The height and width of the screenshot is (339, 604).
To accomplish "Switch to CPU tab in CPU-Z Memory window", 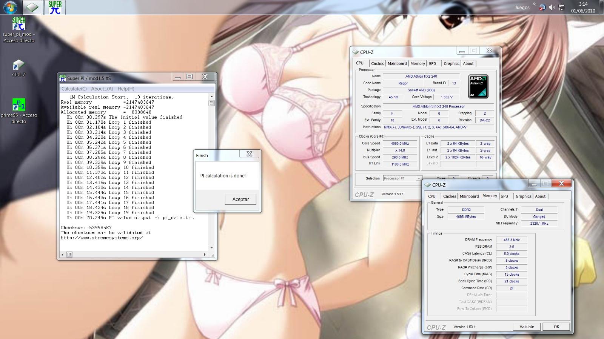I will (x=432, y=196).
